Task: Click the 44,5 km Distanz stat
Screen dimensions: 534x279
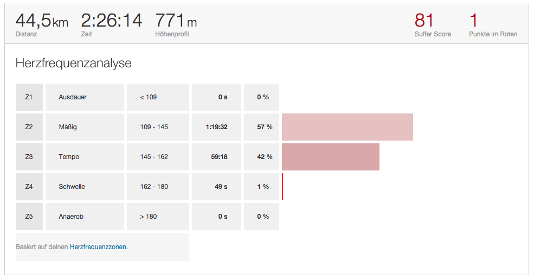Action: [x=42, y=24]
